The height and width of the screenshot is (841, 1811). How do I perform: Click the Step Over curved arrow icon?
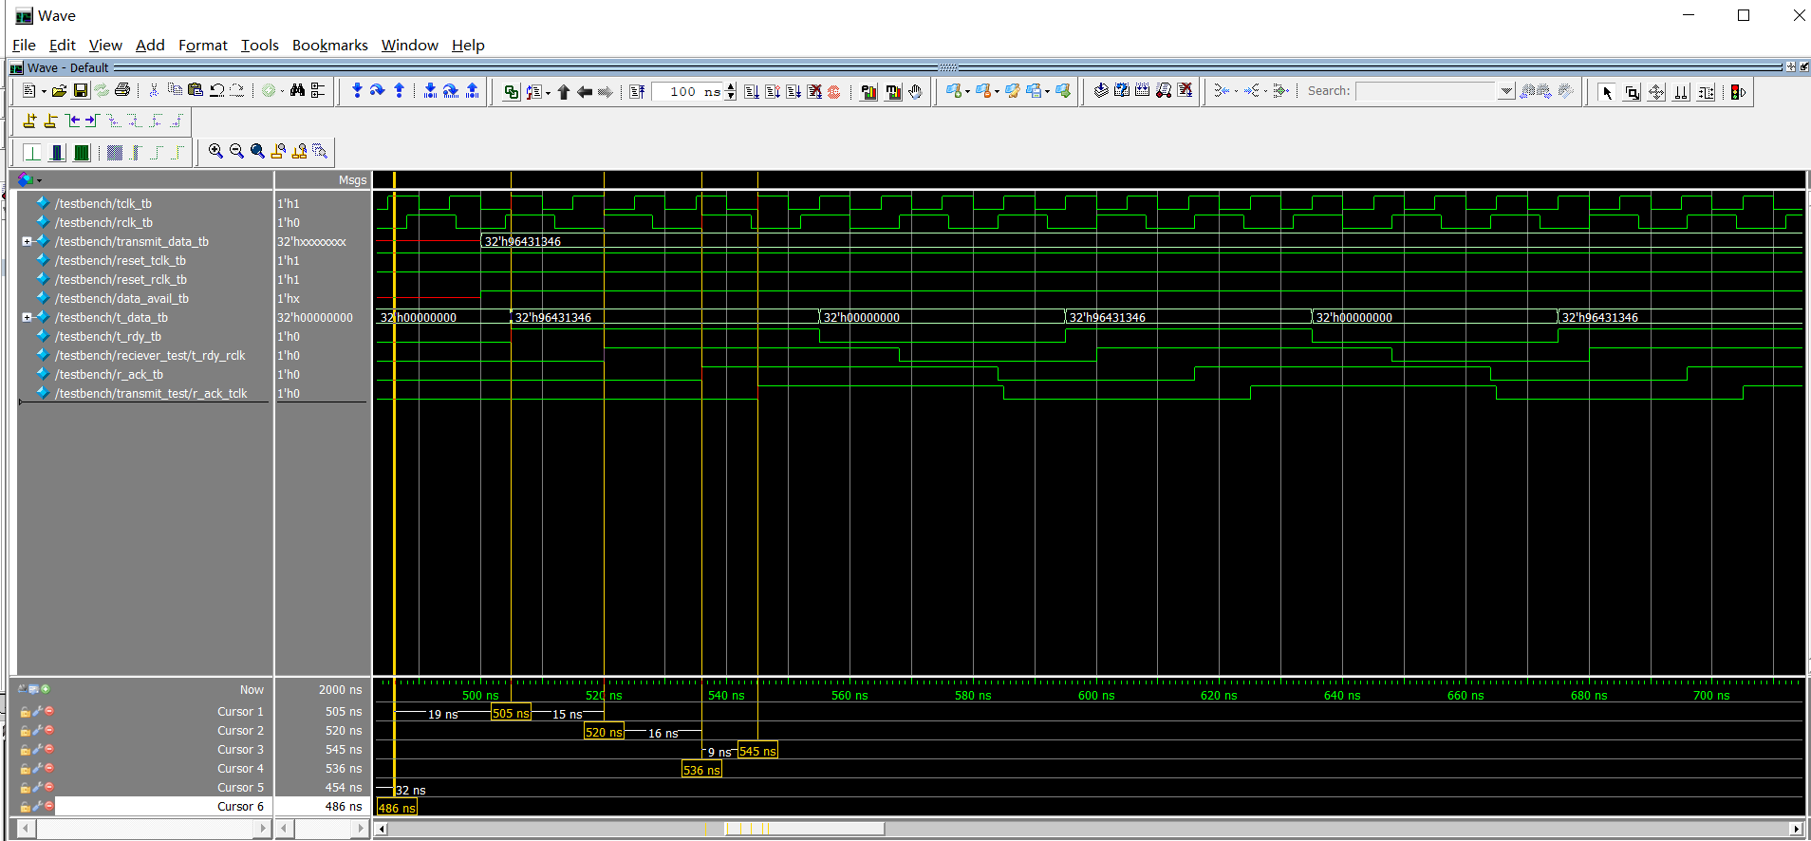tap(378, 91)
